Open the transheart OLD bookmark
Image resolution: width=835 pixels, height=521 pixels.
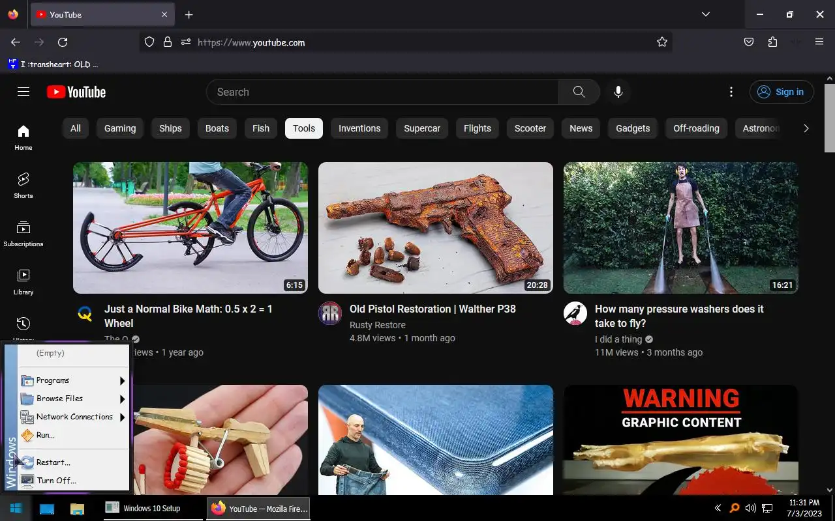[x=53, y=64]
